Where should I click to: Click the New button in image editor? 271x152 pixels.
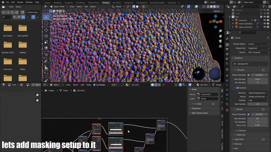tap(36, 85)
